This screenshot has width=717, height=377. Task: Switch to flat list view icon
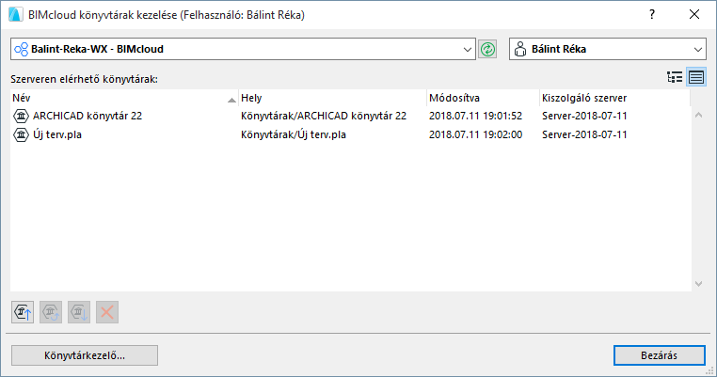click(696, 77)
